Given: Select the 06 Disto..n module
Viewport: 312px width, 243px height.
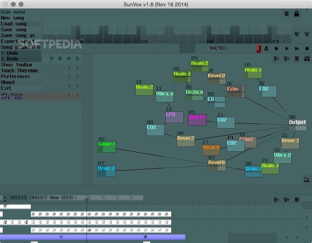Looking at the screenshot, I should tap(194, 95).
